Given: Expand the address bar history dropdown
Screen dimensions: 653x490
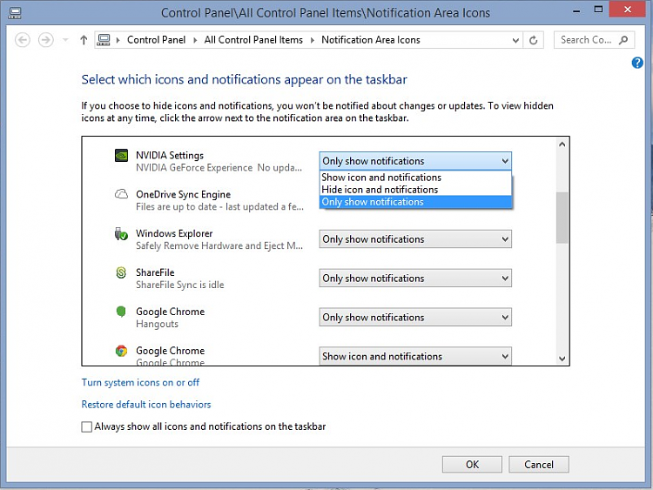Looking at the screenshot, I should (515, 40).
